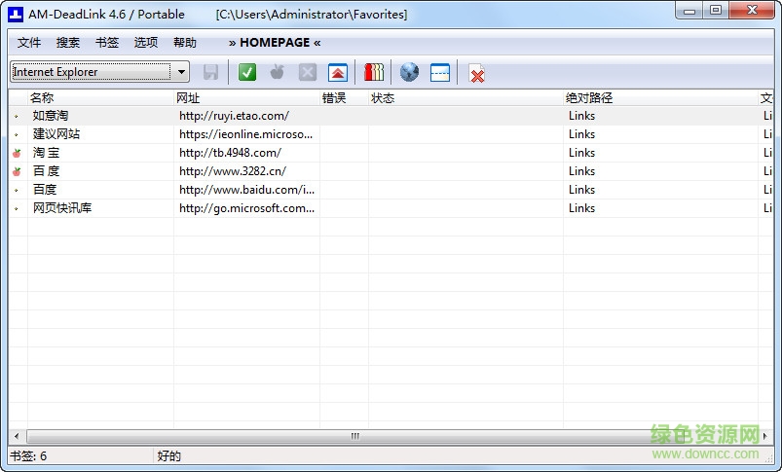This screenshot has height=472, width=782.
Task: Open the 文件 menu
Action: pyautogui.click(x=29, y=43)
